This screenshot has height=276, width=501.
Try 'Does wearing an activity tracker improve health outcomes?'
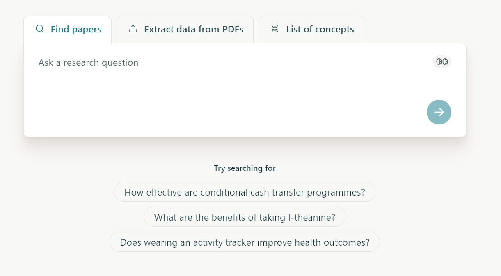pos(245,242)
